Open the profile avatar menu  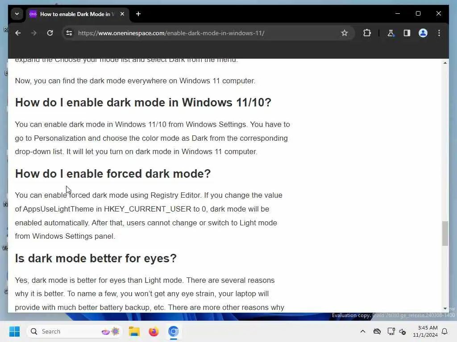423,33
